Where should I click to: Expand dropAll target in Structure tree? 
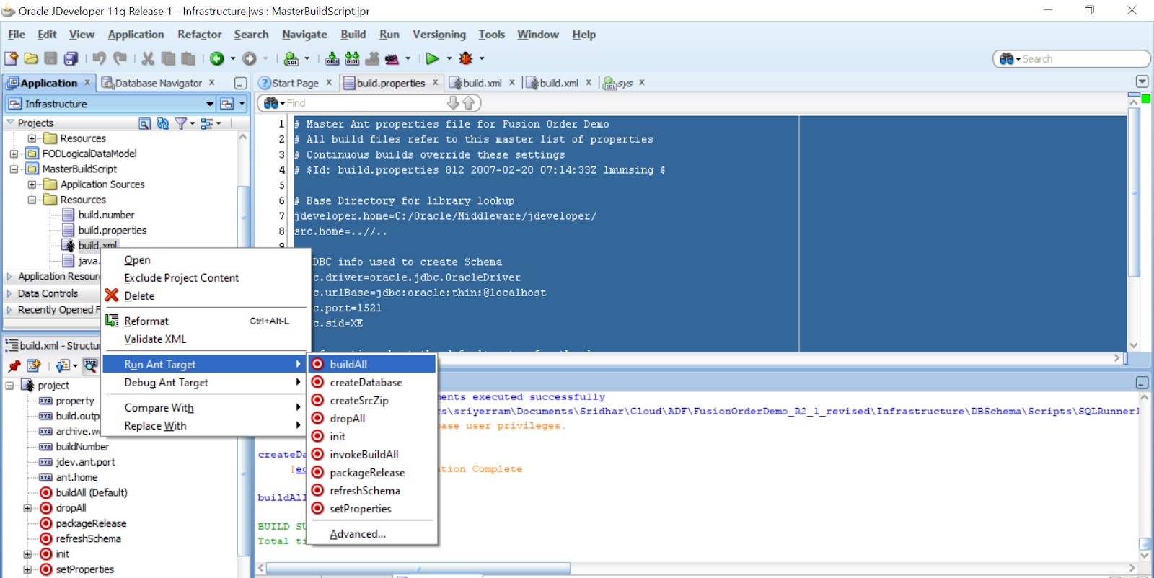coord(27,508)
